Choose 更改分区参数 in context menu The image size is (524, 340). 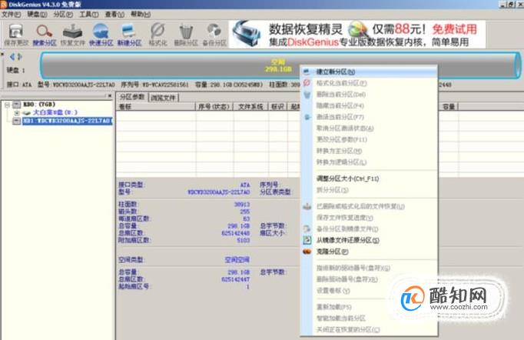(x=369, y=139)
